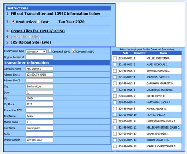Click the Tax Year 2020 text
The image size is (187, 154).
71,22
